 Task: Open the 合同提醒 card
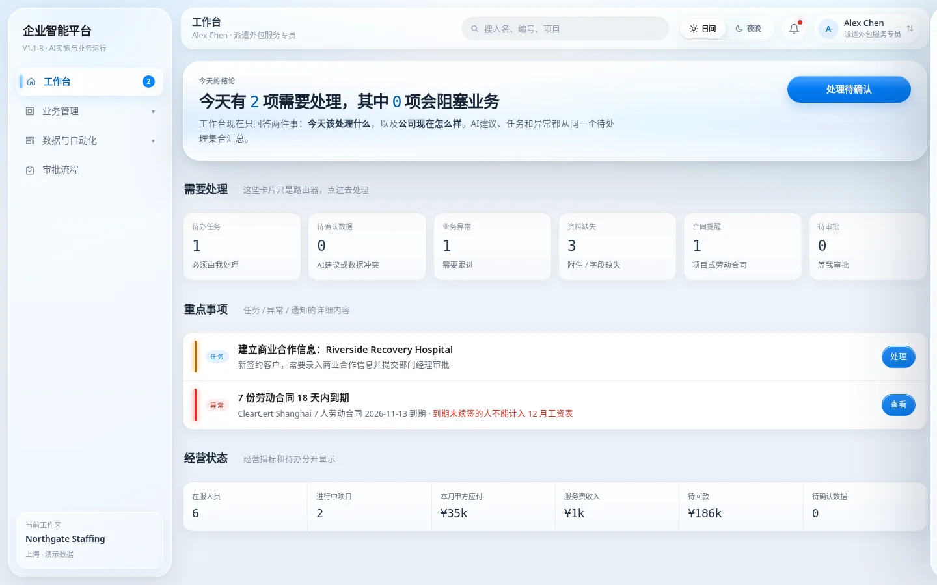(x=742, y=247)
